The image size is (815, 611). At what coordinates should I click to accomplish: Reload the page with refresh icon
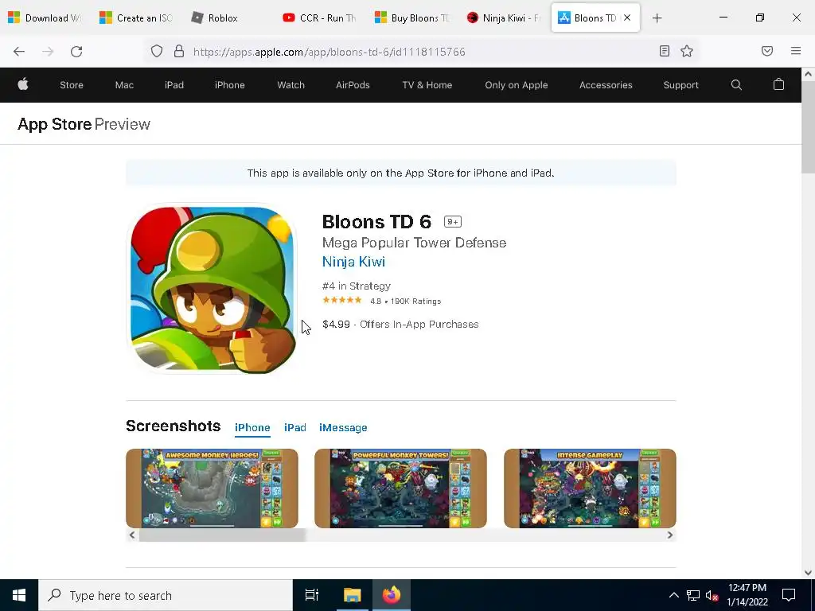click(x=76, y=51)
